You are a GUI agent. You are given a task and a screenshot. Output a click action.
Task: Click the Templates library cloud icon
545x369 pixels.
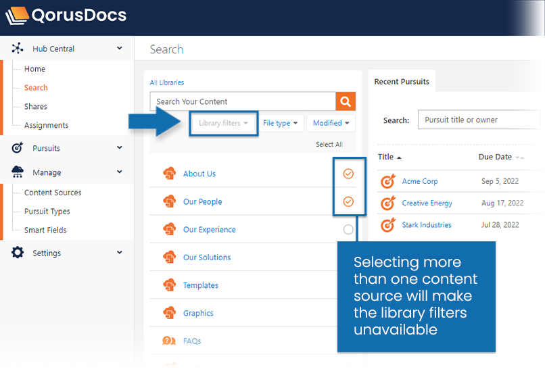click(169, 285)
